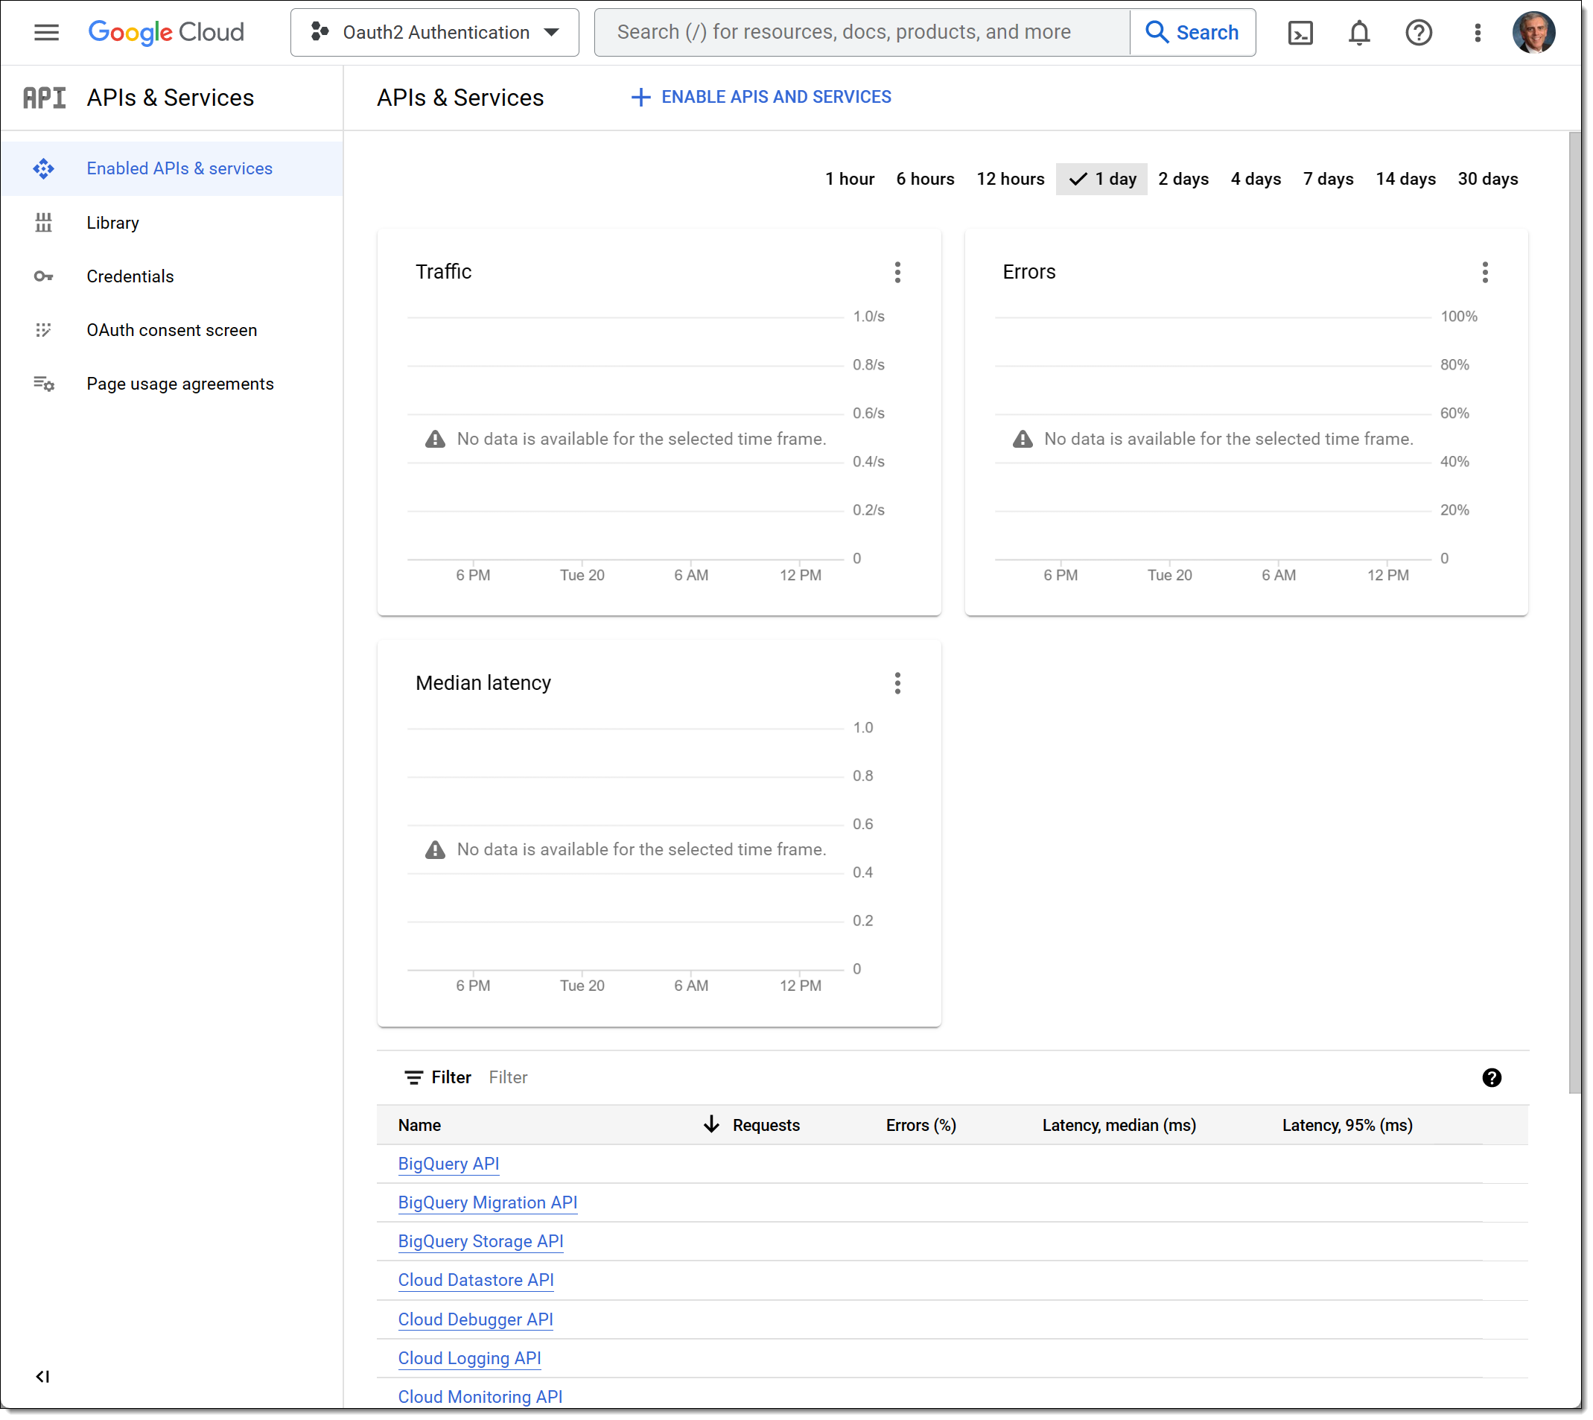The image size is (1593, 1420).
Task: Click the Library sidebar icon
Action: 44,222
